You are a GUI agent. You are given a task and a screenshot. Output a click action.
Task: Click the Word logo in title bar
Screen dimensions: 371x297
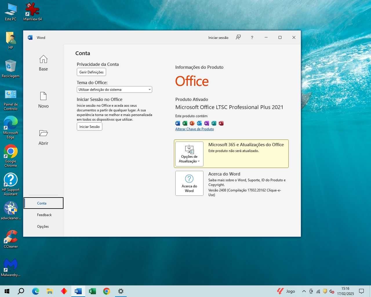click(30, 37)
